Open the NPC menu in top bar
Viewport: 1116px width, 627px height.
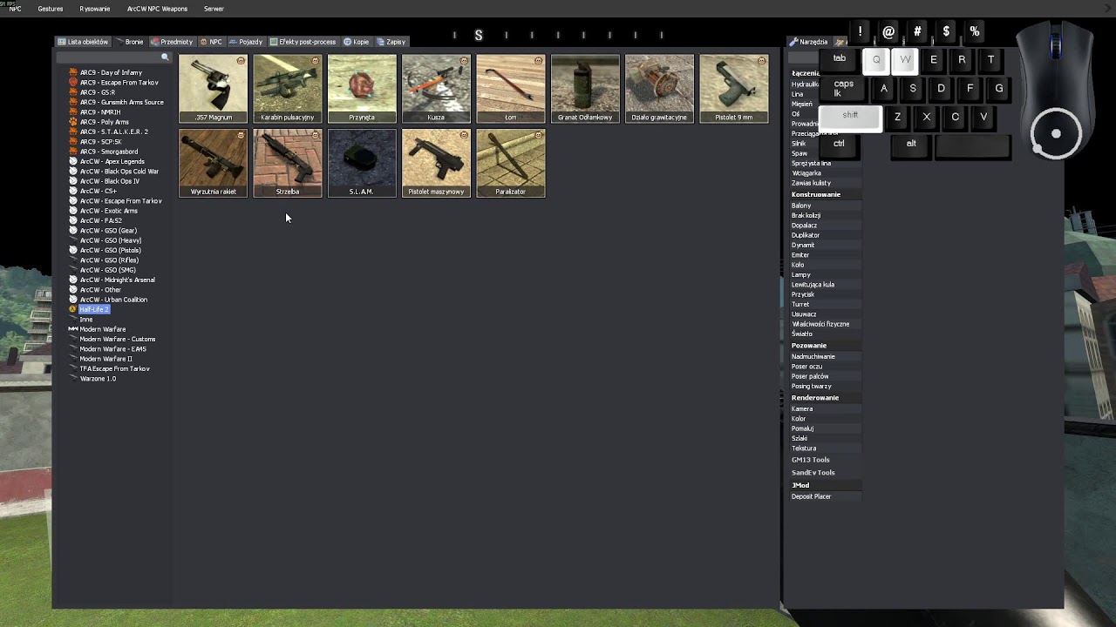coord(15,9)
